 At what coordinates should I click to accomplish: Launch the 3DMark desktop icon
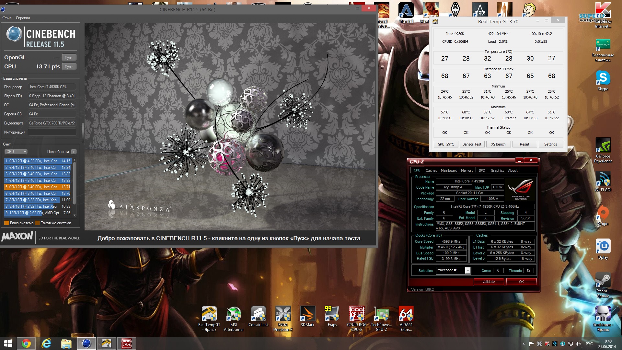tap(307, 316)
